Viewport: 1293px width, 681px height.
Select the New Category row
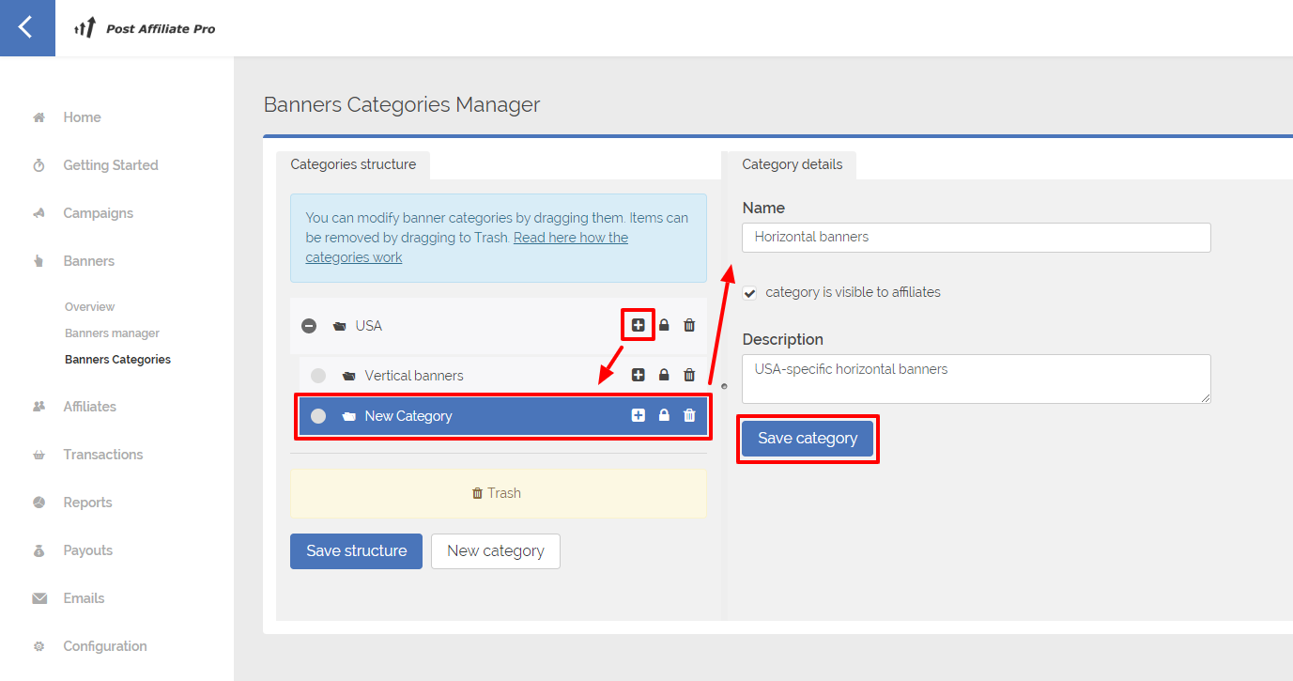point(503,416)
